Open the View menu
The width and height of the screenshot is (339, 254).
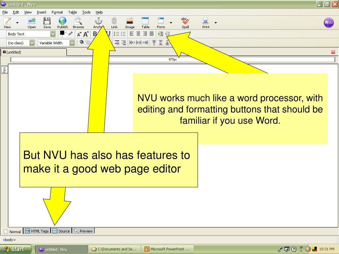tap(28, 12)
